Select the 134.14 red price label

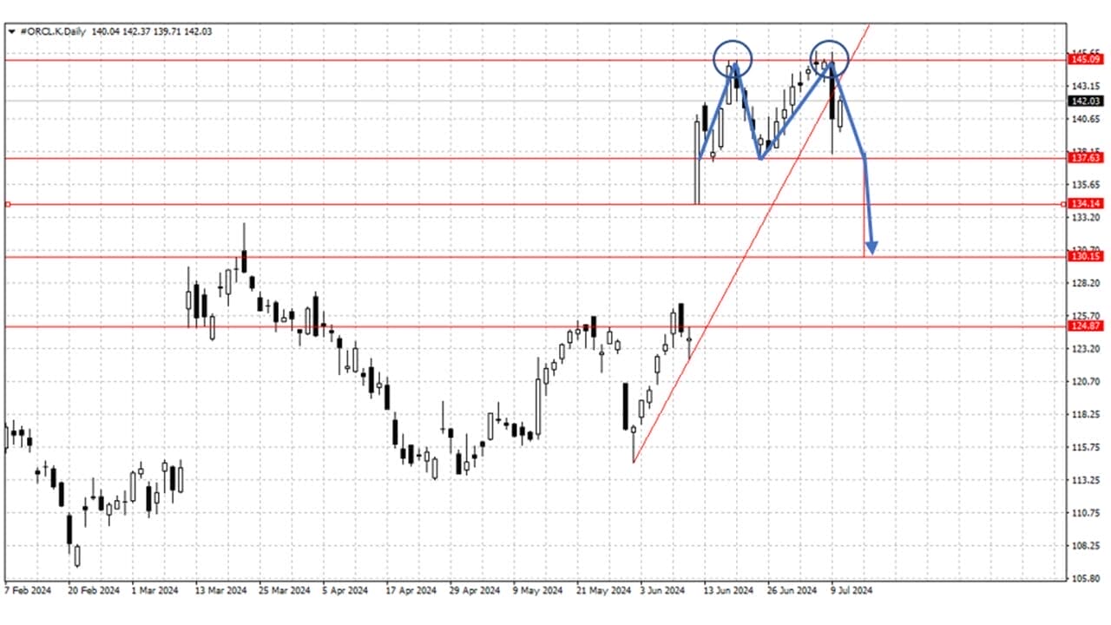1086,204
